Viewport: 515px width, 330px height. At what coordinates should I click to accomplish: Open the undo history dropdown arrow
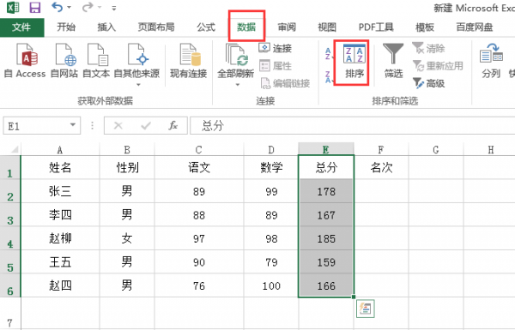coord(69,7)
